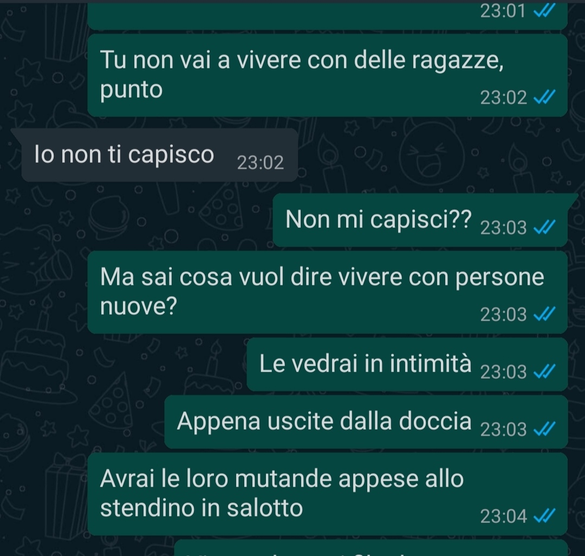Click read ticks on "Appena uscite dalla doccia"
Screen dimensions: 585x556
point(545,429)
